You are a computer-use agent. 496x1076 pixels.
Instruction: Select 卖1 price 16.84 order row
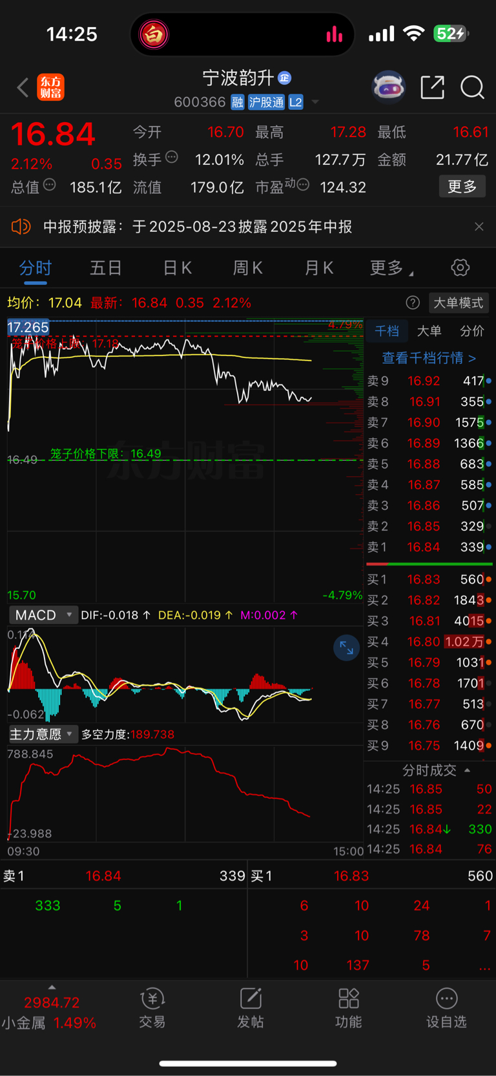tap(429, 547)
